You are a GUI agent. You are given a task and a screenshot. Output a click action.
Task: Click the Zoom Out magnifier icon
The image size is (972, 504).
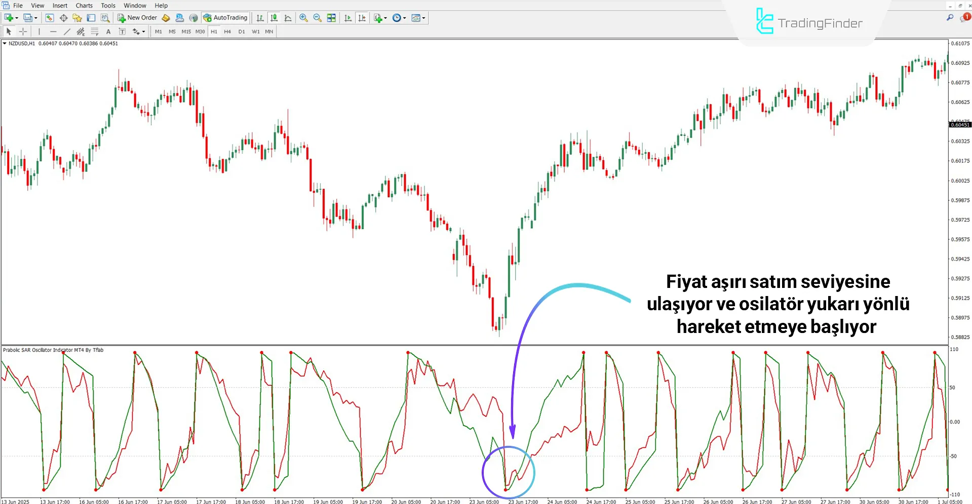click(x=317, y=18)
